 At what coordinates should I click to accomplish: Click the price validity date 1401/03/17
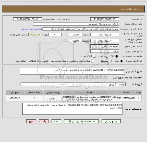[105, 41]
